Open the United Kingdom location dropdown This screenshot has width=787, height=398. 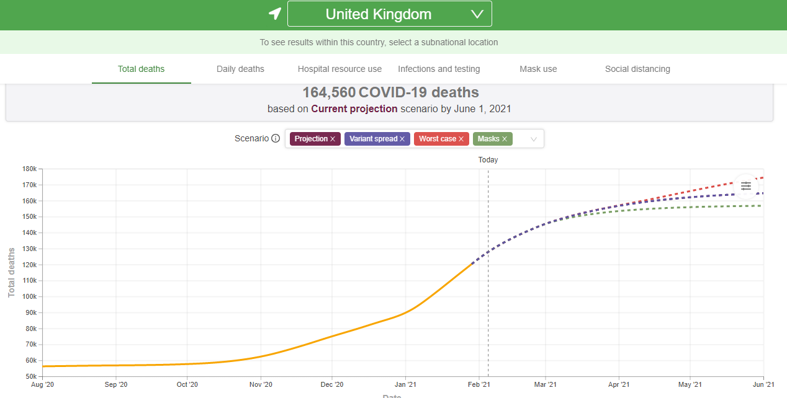(389, 14)
